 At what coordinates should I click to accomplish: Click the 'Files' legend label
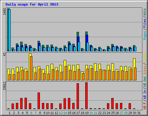pos(145,23)
